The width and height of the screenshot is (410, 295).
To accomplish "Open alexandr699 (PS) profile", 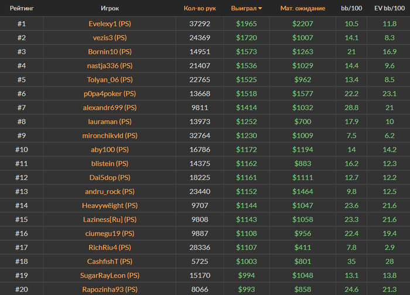I will [110, 108].
